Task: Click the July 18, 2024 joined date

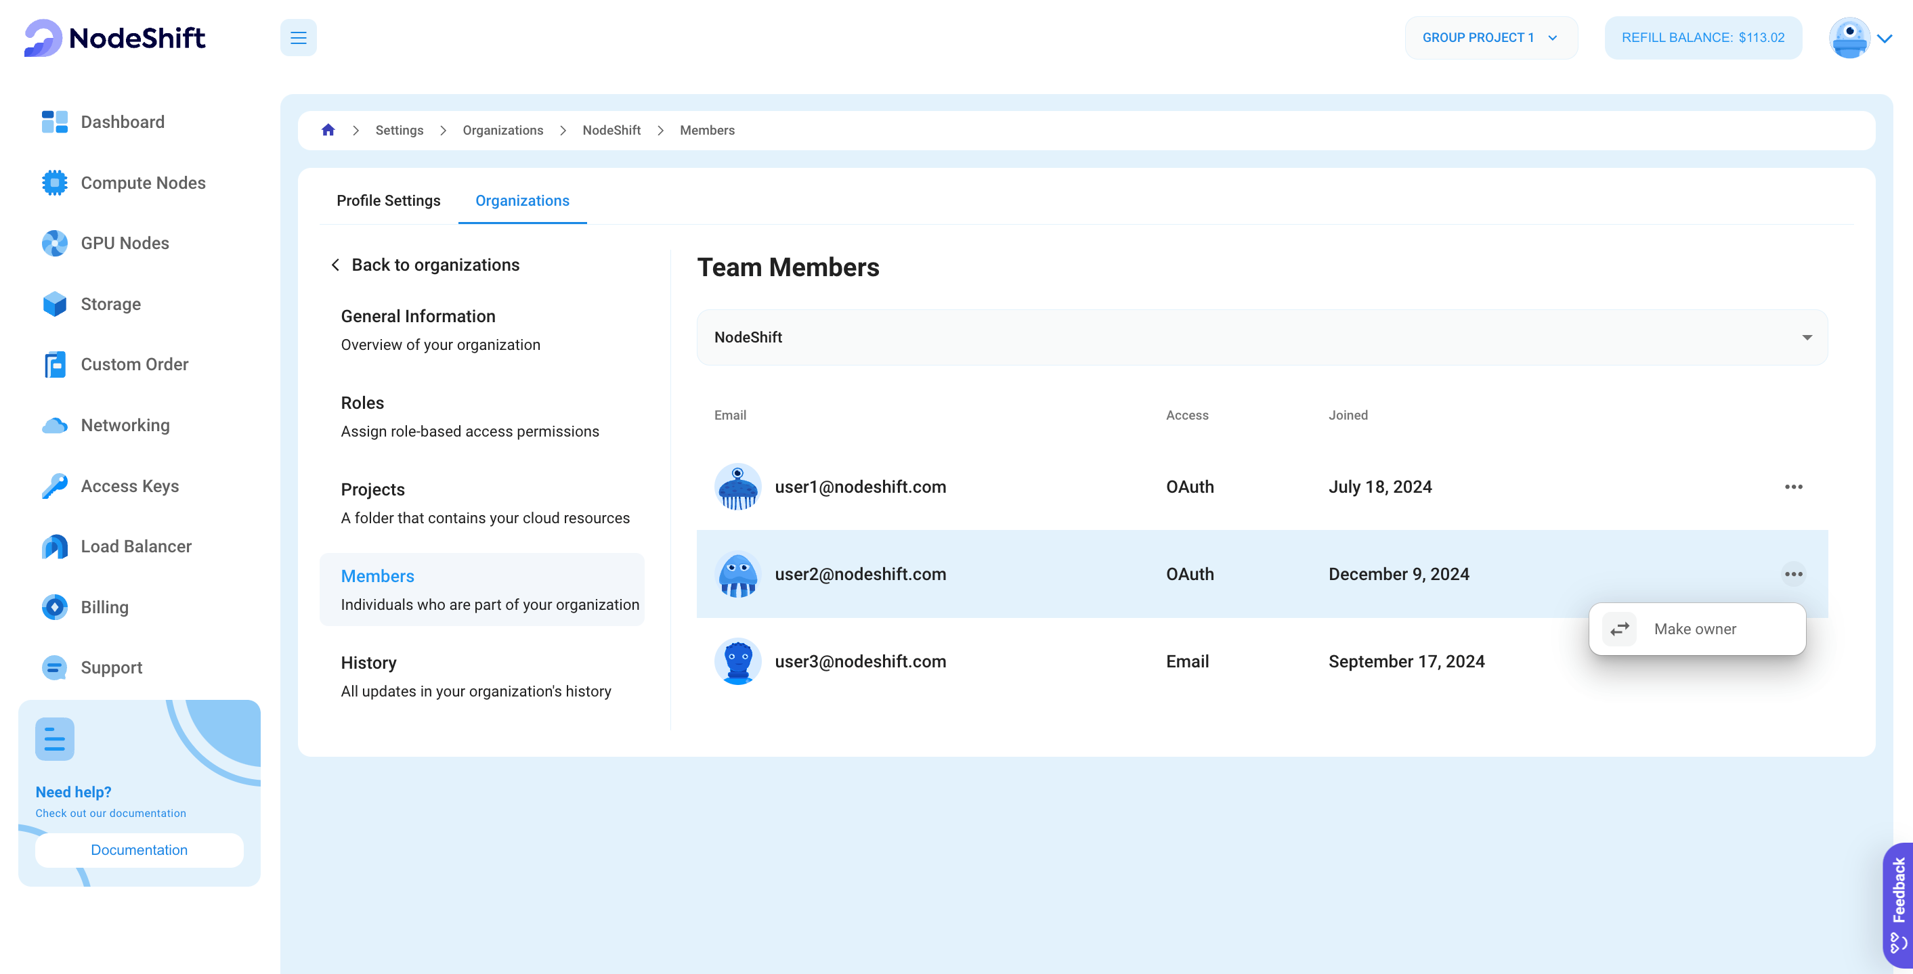Action: point(1380,487)
